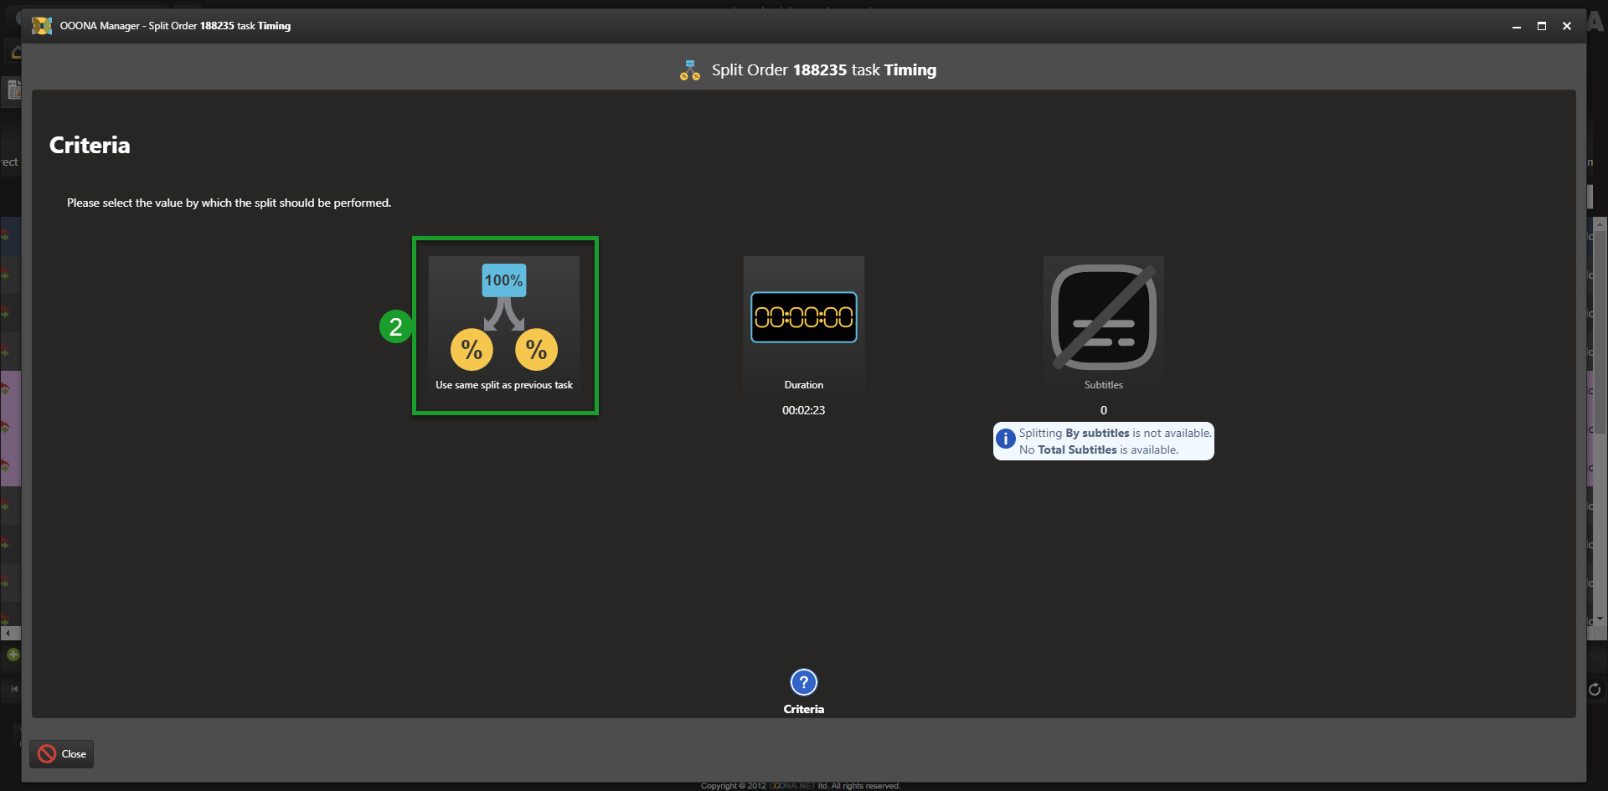Minimize the Split Order window
This screenshot has width=1608, height=791.
(x=1516, y=26)
